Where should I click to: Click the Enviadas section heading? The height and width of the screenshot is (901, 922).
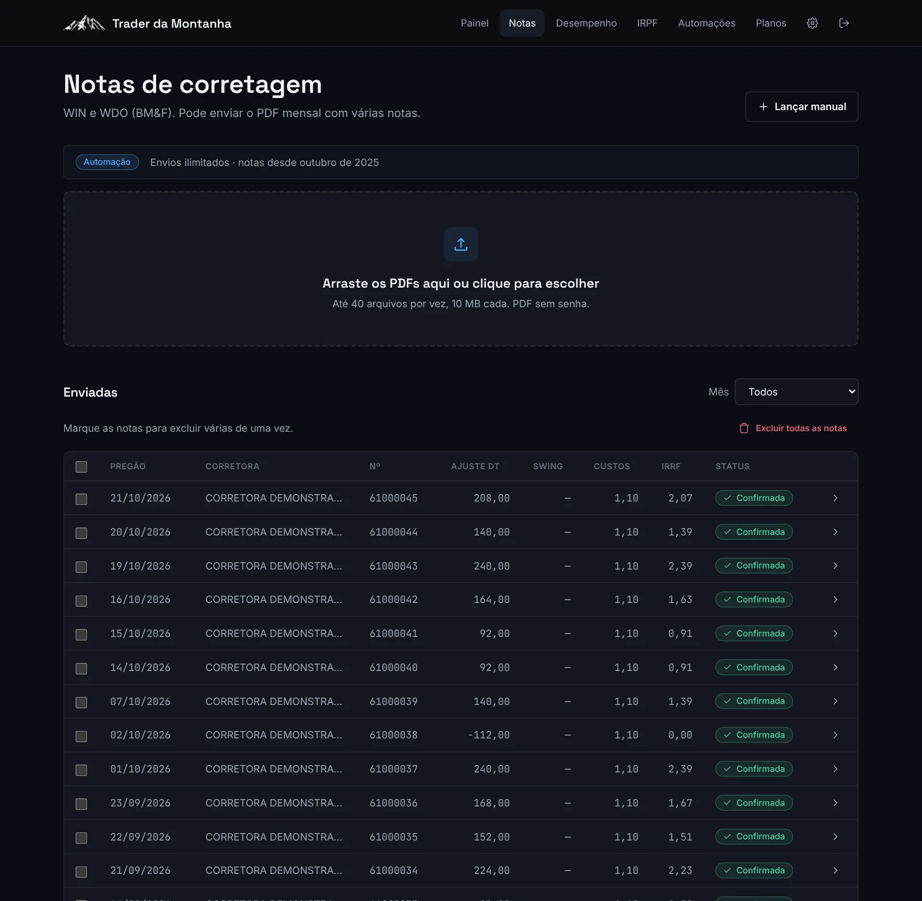[90, 393]
